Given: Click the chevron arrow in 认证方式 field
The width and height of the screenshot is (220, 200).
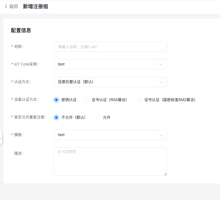Looking at the screenshot, I should click(161, 82).
